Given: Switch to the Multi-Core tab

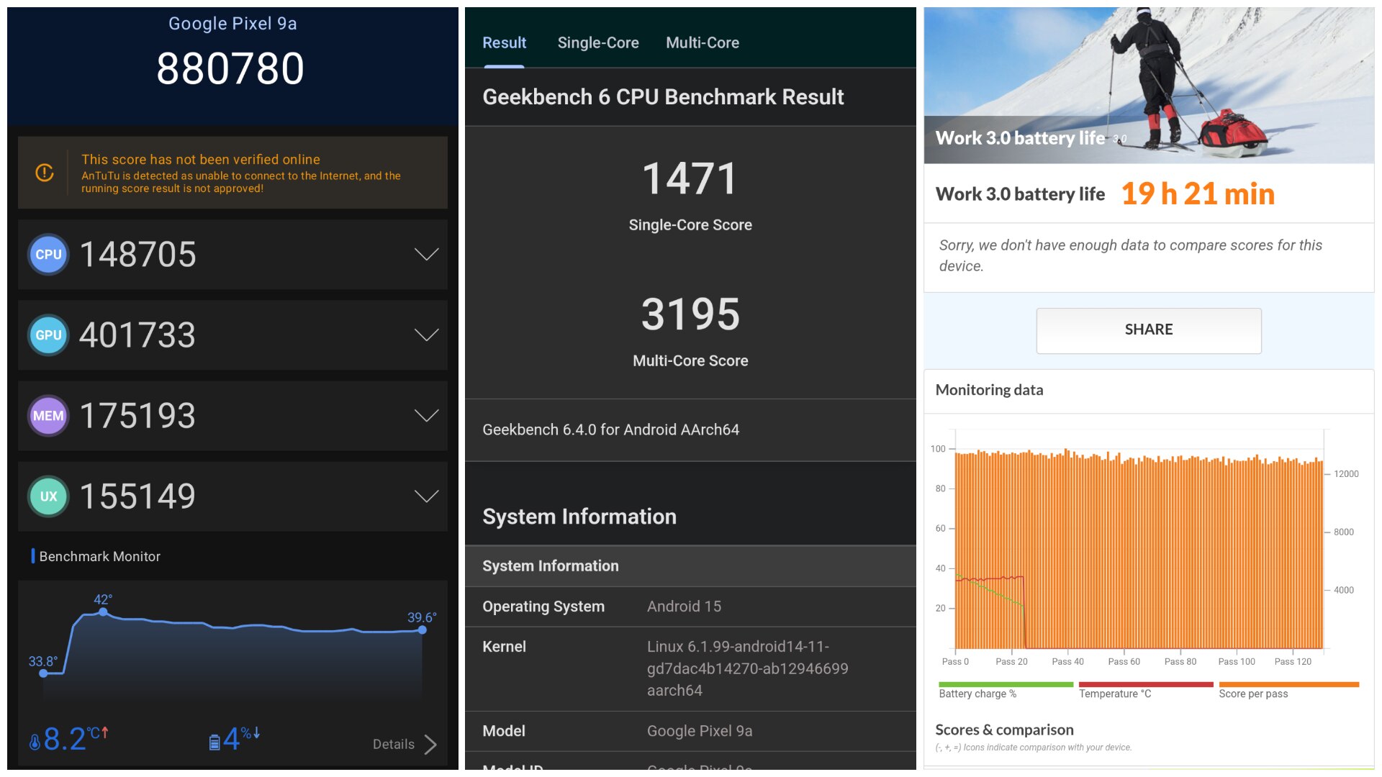Looking at the screenshot, I should 702,43.
